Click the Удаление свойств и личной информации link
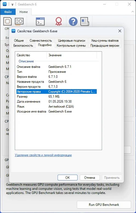Image resolution: width=136 pixels, height=213 pixels. click(x=43, y=155)
